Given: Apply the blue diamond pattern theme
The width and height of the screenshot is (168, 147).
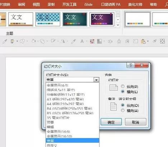Looking at the screenshot, I should (48, 19).
